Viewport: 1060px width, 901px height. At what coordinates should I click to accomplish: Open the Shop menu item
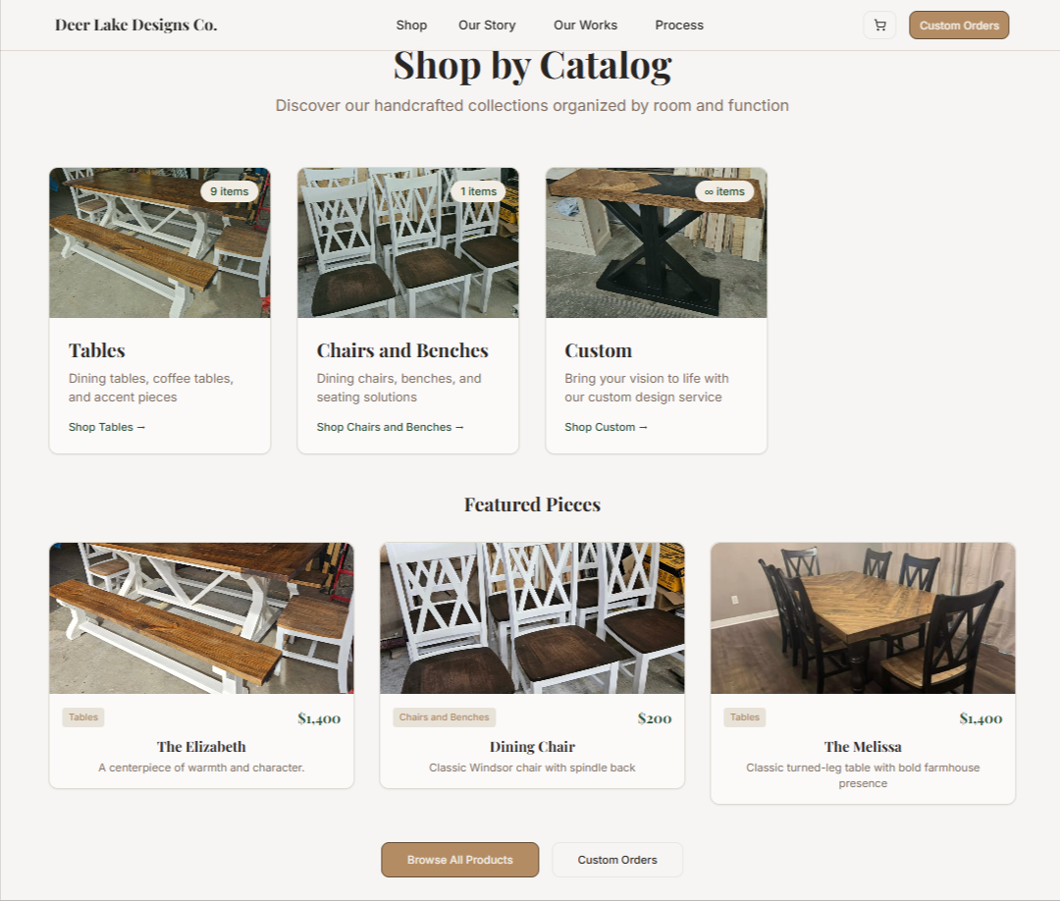tap(411, 25)
